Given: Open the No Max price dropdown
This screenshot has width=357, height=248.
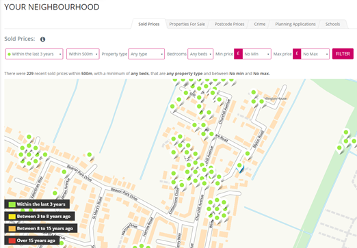Looking at the screenshot, I should tap(315, 54).
